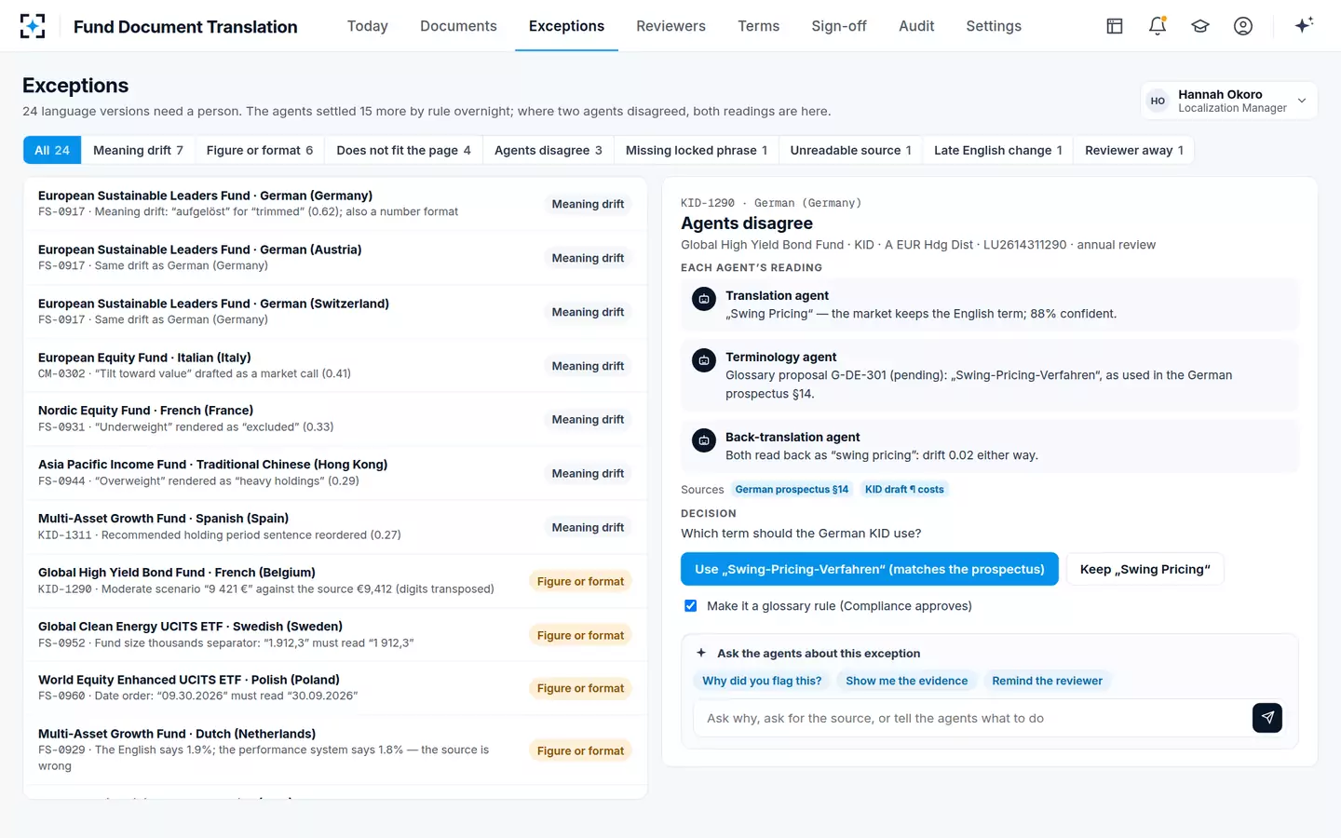
Task: Open the Documents tab
Action: 458,26
